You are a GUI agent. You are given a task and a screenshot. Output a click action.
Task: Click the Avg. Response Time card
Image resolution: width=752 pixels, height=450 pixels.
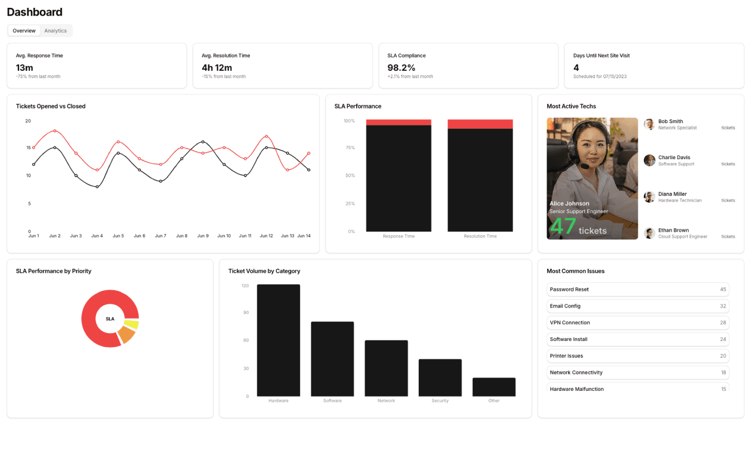97,66
